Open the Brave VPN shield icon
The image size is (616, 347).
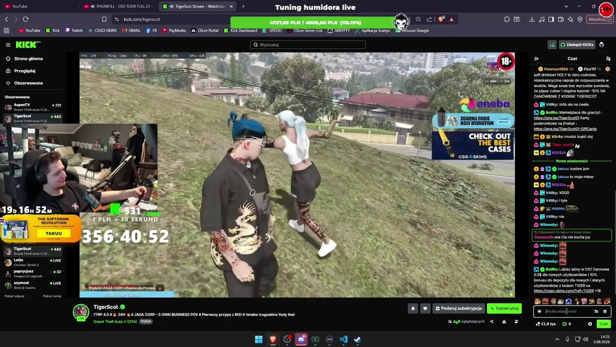[x=580, y=19]
